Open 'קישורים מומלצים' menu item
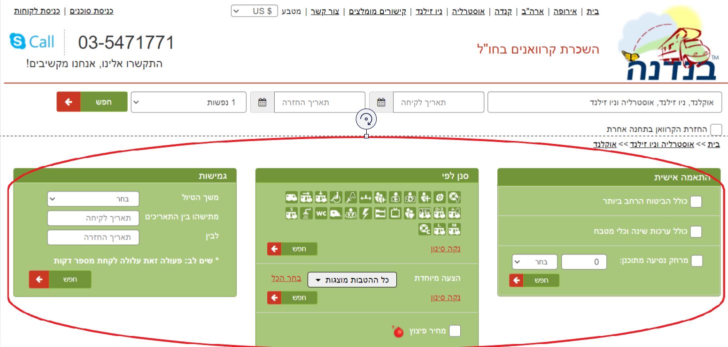This screenshot has height=347, width=728. pos(378,11)
